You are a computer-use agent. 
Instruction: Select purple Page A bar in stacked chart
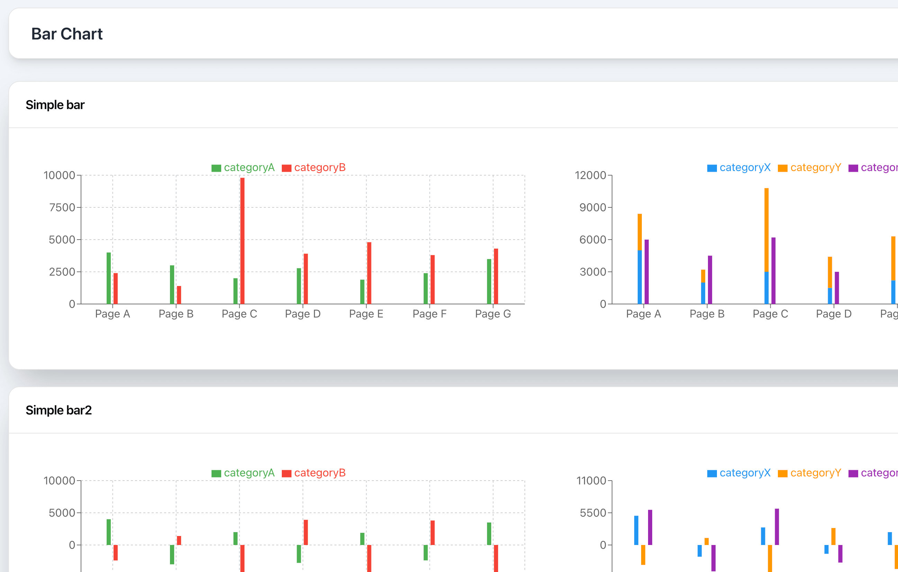click(x=647, y=272)
